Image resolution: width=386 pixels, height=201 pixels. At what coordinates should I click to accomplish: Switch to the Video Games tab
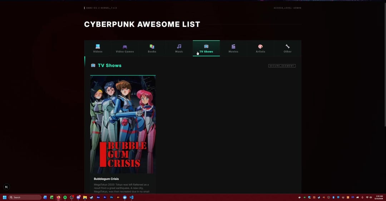(125, 48)
